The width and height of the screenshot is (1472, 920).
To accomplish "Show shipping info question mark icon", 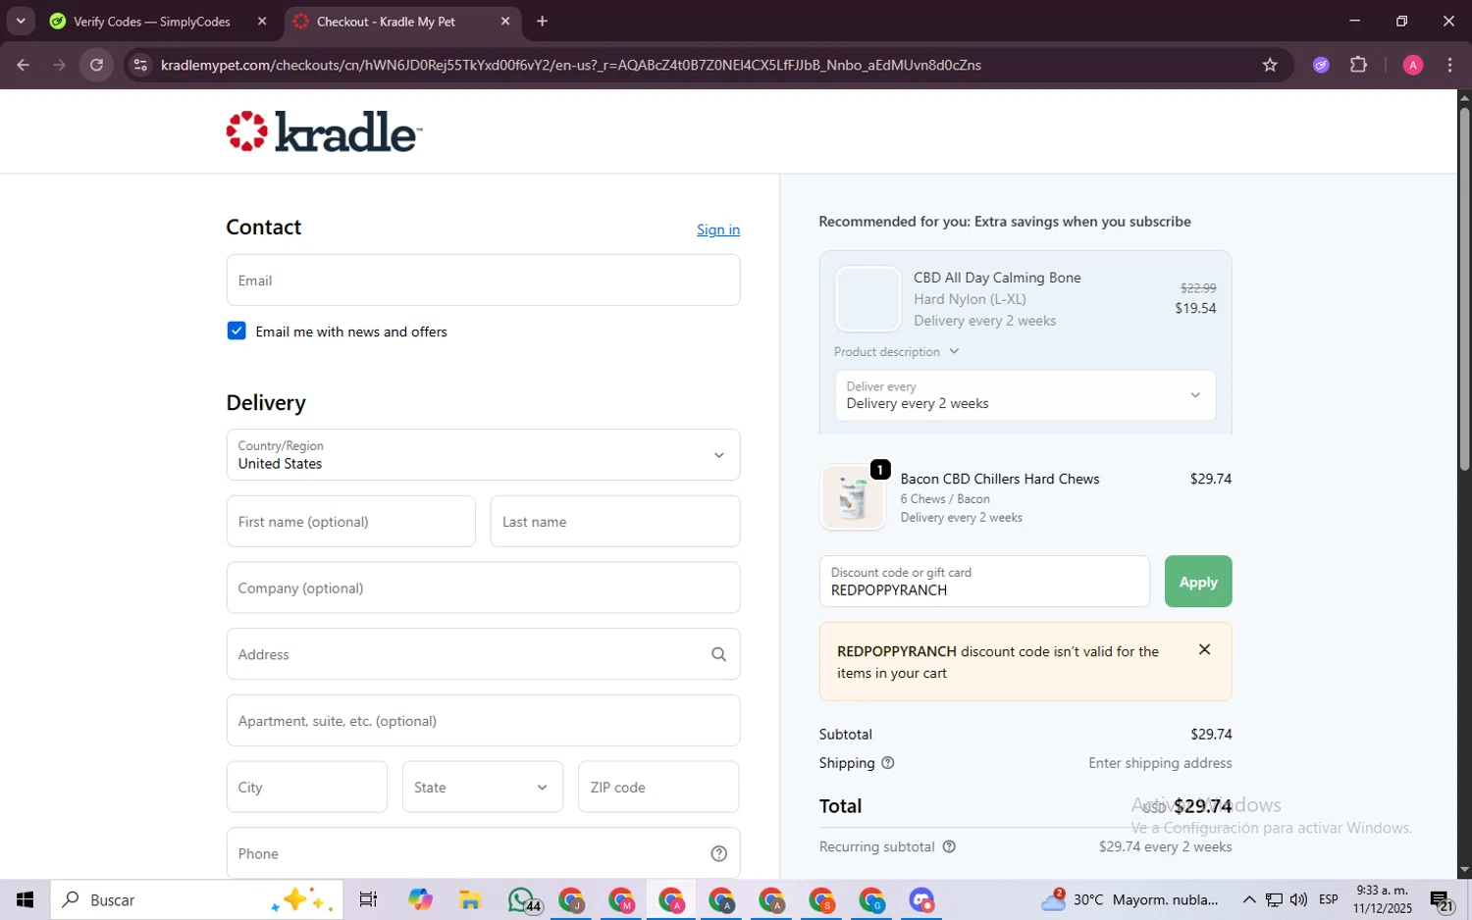I will 887,763.
